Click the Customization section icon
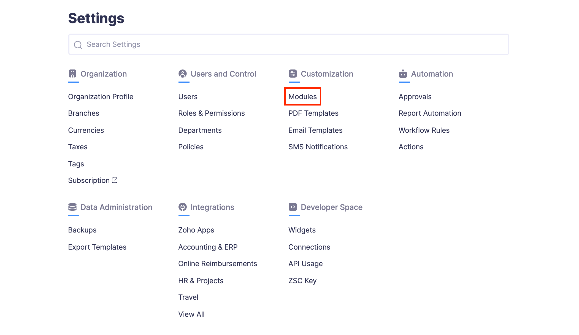This screenshot has height=335, width=579. (x=293, y=74)
